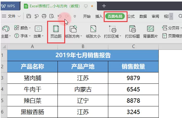The image size is (182, 118).
Task: Select row 2 header
Action: pyautogui.click(x=4, y=67)
